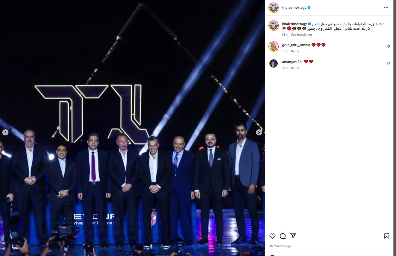Click the stage group photo

[133, 128]
